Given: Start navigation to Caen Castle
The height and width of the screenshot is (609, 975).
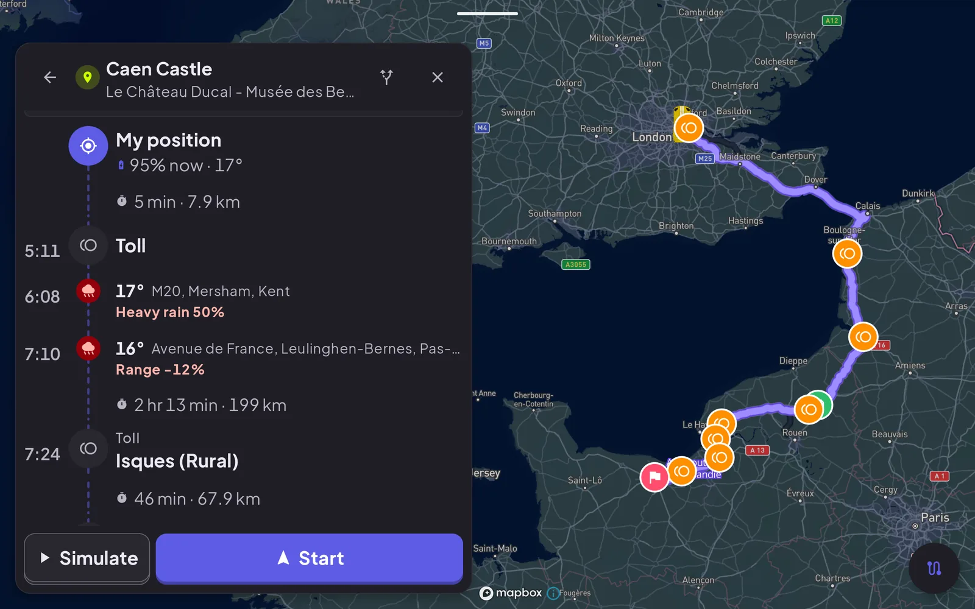Looking at the screenshot, I should (x=310, y=558).
